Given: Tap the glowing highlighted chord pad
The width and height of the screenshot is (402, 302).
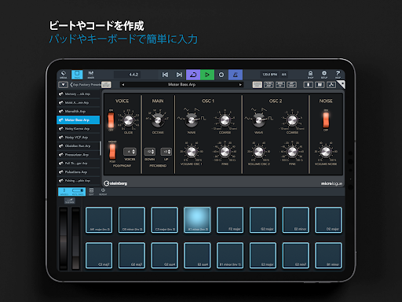Looking at the screenshot, I should pyautogui.click(x=197, y=219).
